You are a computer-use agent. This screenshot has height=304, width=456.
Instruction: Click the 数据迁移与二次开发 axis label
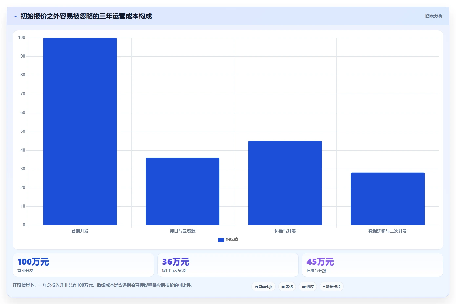(x=387, y=231)
